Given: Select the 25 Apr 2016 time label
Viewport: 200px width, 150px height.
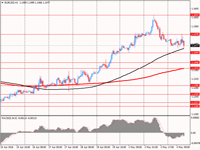Looking at the screenshot, I should pos(7,147).
